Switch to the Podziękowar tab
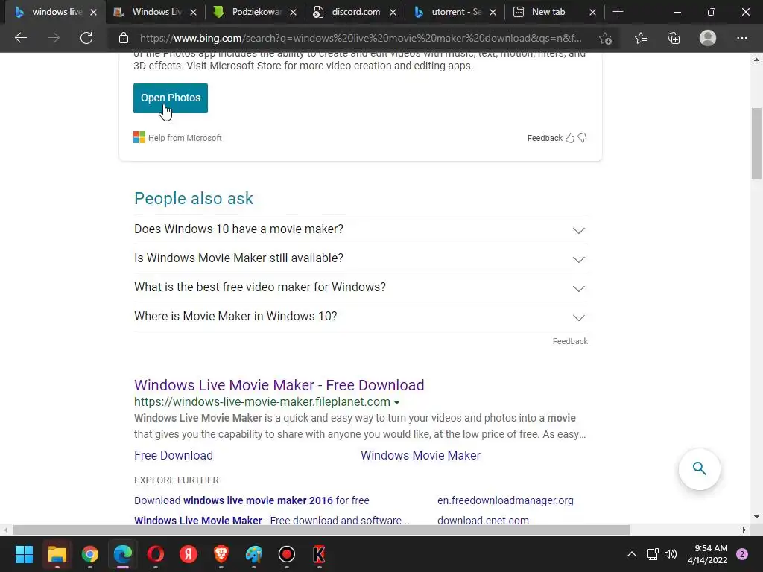Image resolution: width=763 pixels, height=572 pixels. 255,12
